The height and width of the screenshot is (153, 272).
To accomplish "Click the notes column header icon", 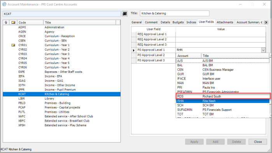I will tap(13, 22).
